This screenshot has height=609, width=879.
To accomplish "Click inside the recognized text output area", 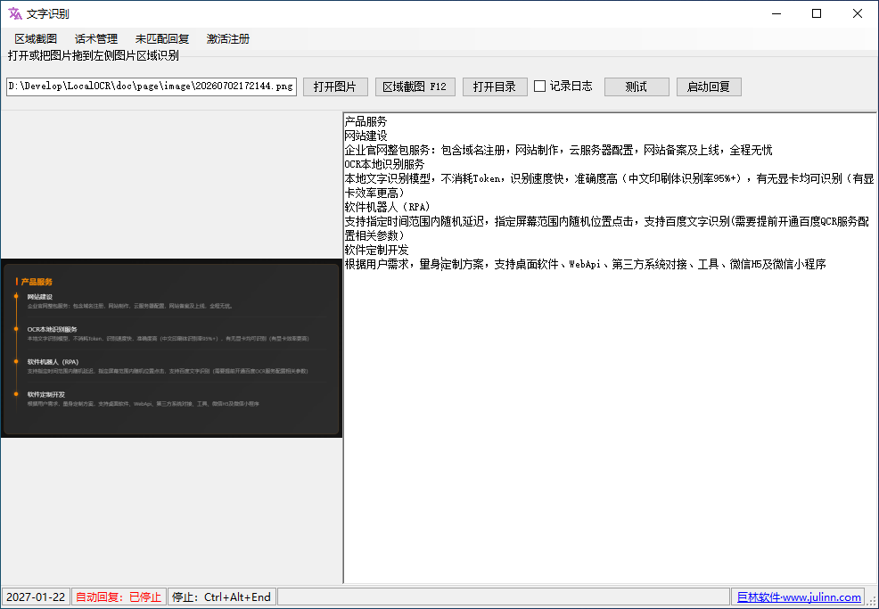I will pyautogui.click(x=610, y=348).
